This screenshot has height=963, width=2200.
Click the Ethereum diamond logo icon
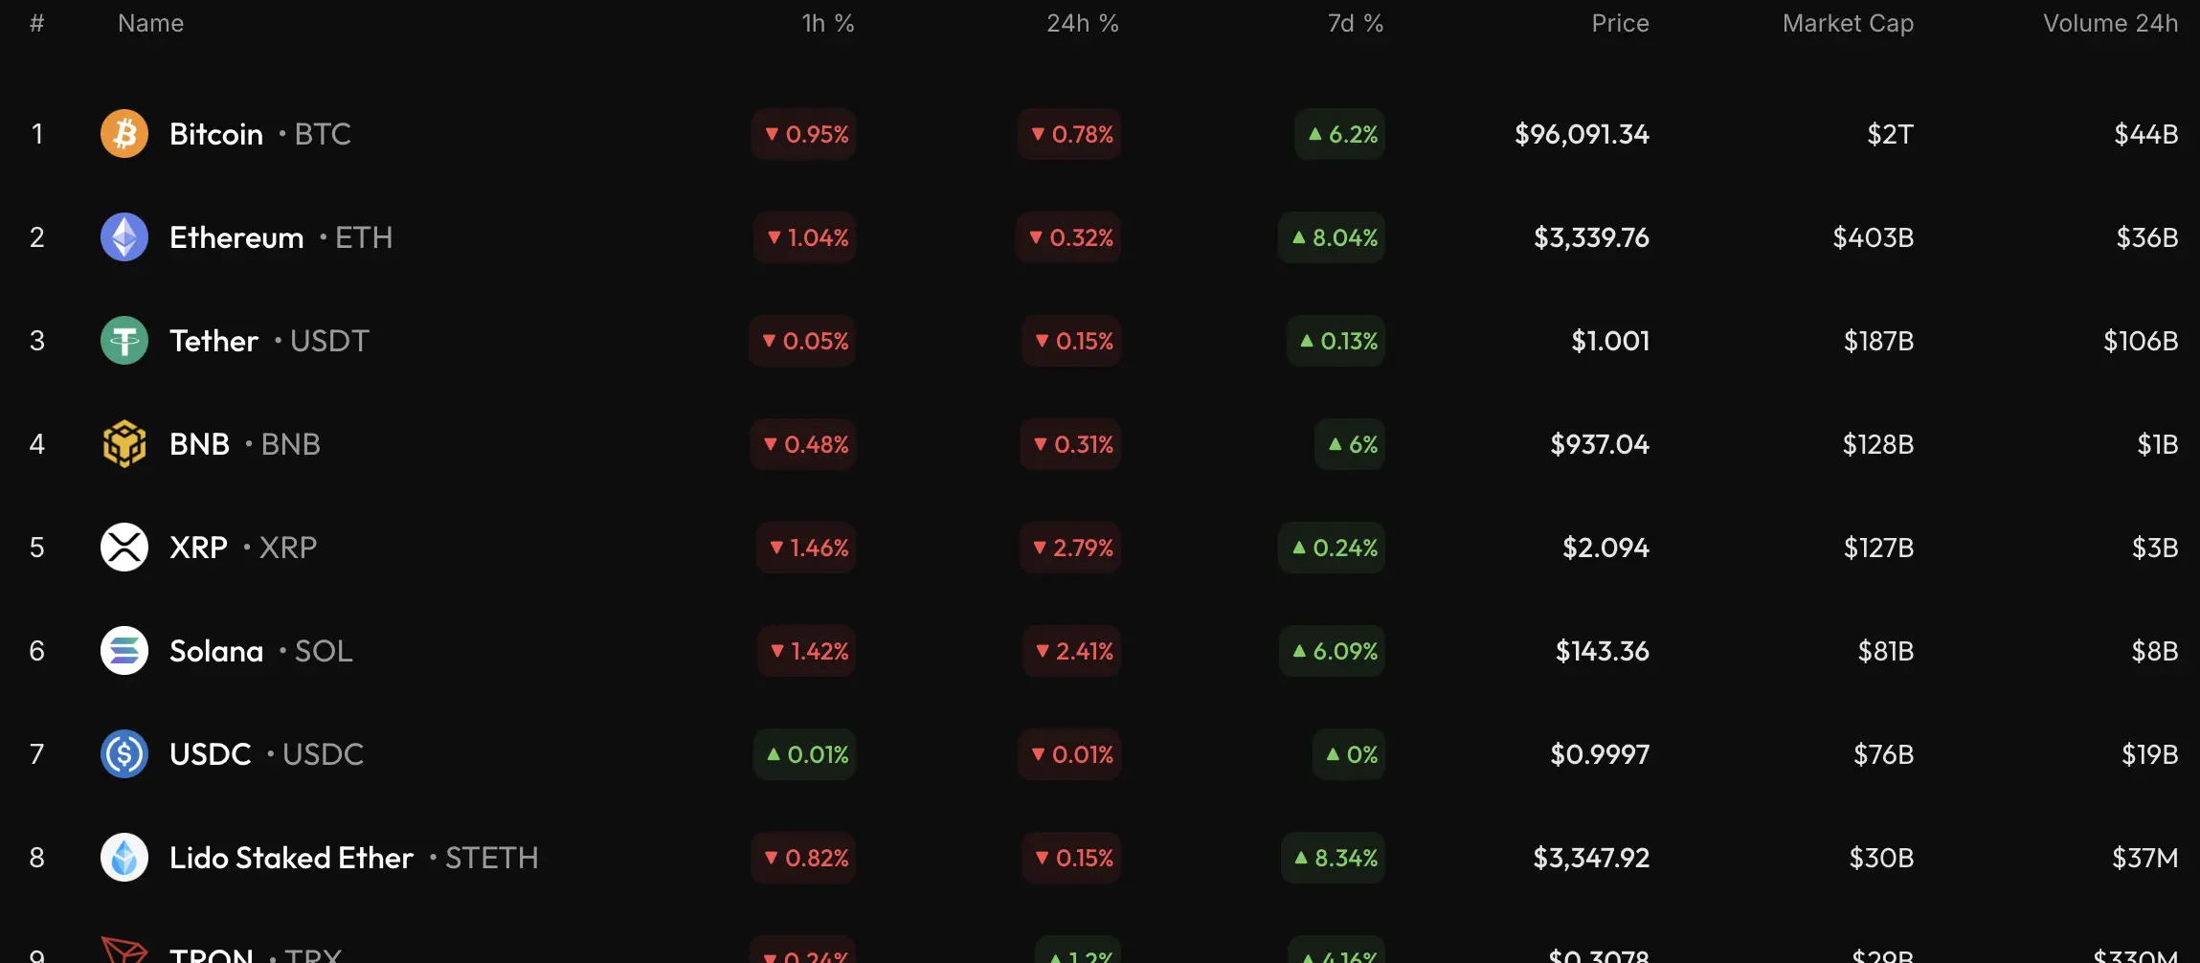pyautogui.click(x=124, y=237)
